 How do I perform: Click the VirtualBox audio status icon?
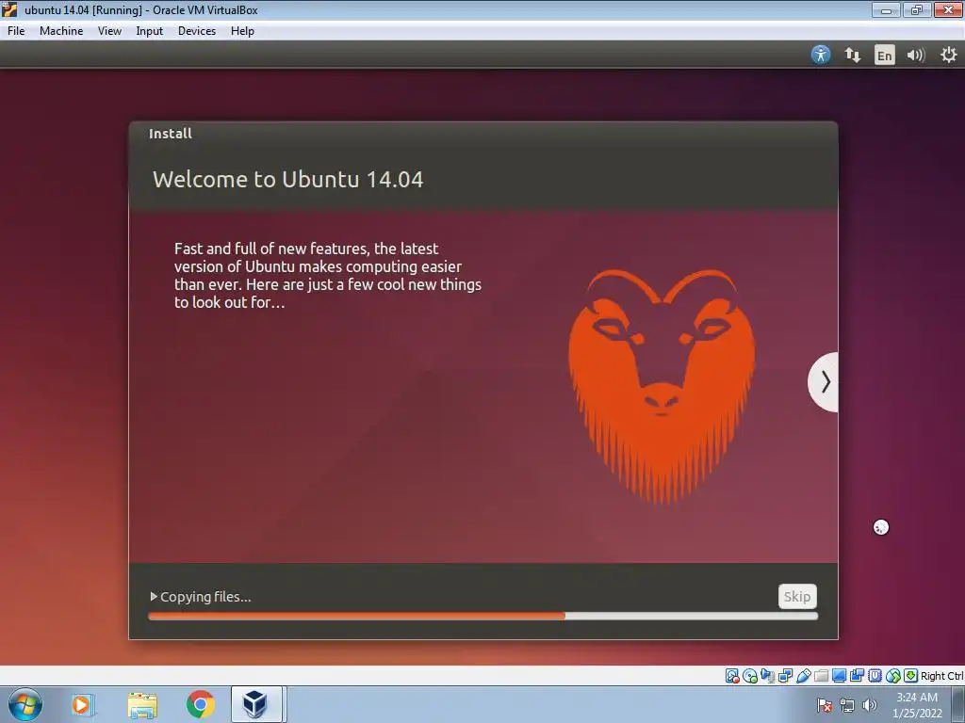tap(767, 676)
